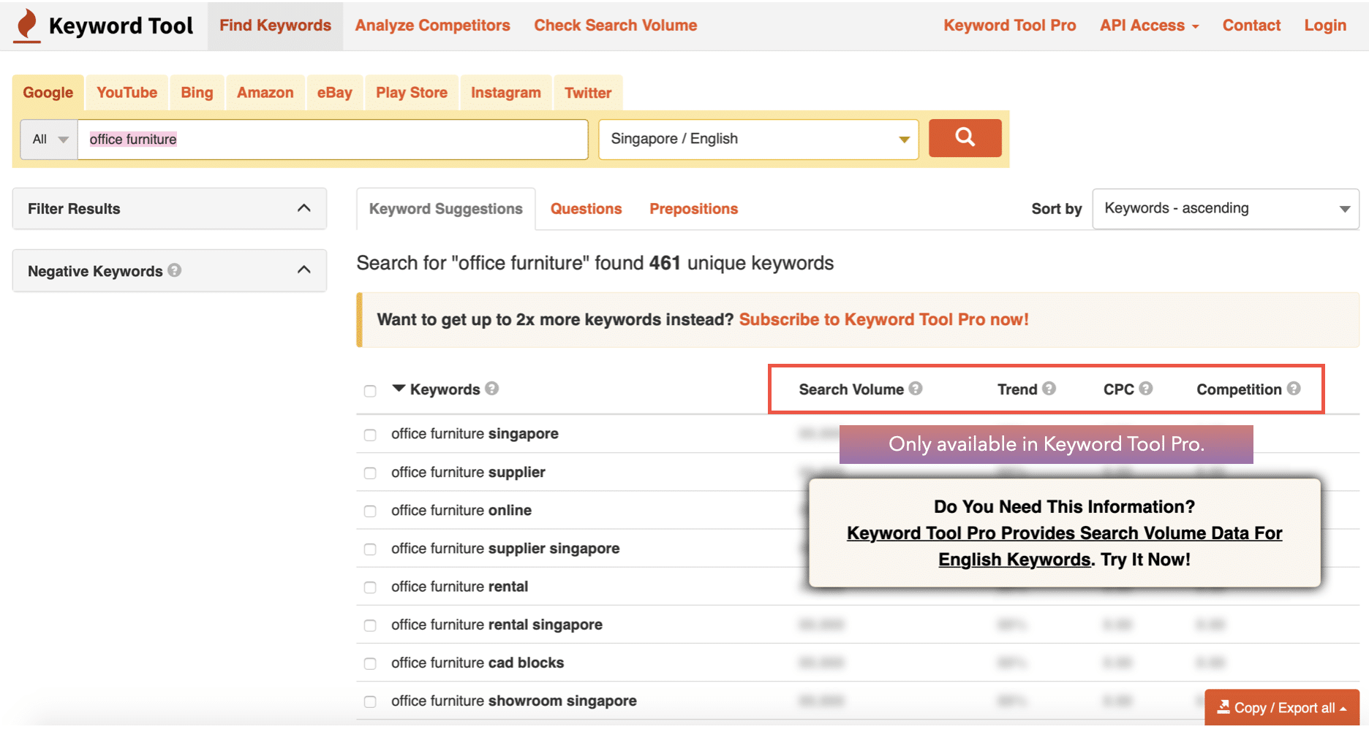Check the office furniture singapore row
Screen dimensions: 1369x732
point(370,435)
